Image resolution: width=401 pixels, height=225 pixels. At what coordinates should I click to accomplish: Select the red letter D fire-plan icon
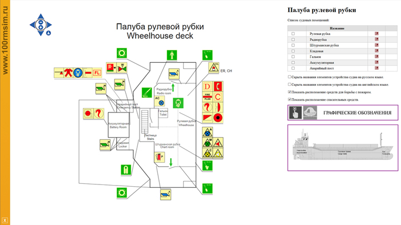click(207, 87)
